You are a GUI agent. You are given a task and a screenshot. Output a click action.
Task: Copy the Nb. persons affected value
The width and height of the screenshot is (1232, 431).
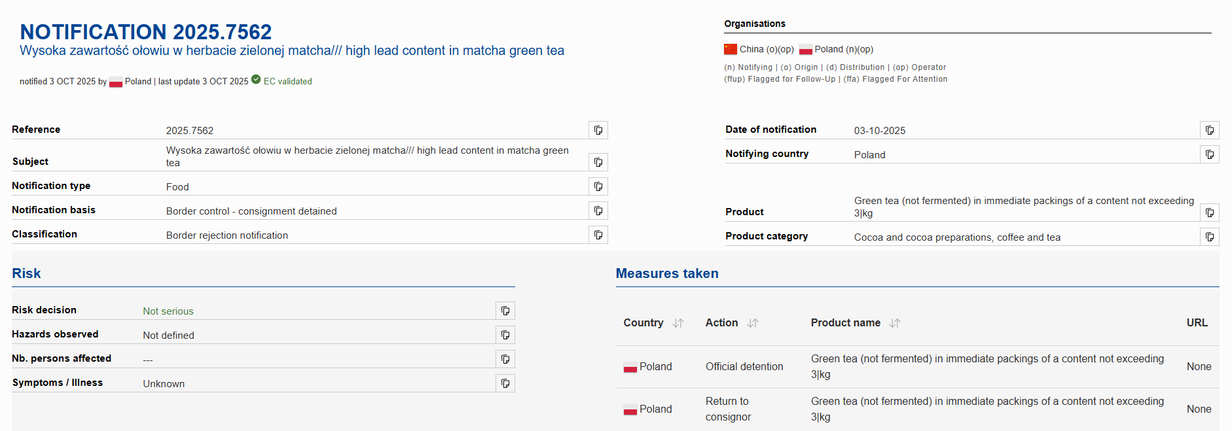pos(505,359)
